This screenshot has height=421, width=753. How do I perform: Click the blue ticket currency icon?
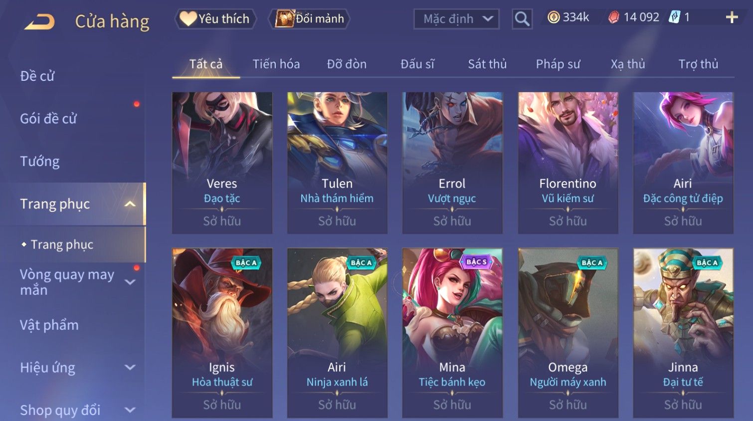[x=674, y=17]
